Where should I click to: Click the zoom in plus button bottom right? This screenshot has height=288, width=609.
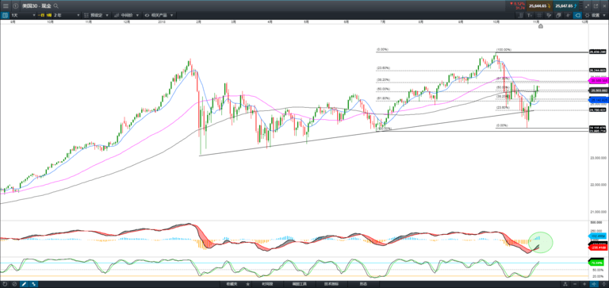tap(584, 284)
